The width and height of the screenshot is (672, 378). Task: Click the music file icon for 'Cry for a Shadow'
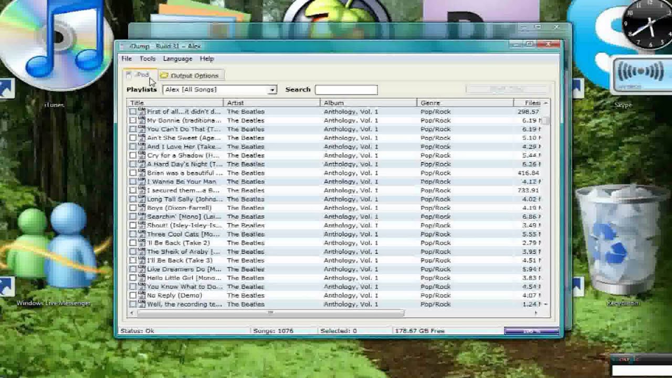click(x=142, y=155)
